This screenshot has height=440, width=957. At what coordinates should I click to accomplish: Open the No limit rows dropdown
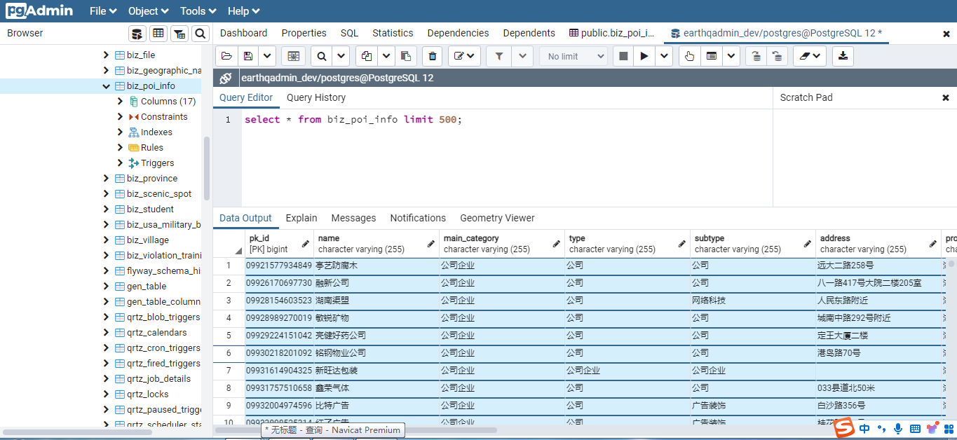[573, 56]
